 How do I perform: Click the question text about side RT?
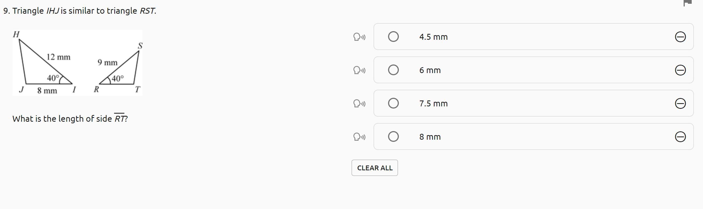[x=70, y=119]
